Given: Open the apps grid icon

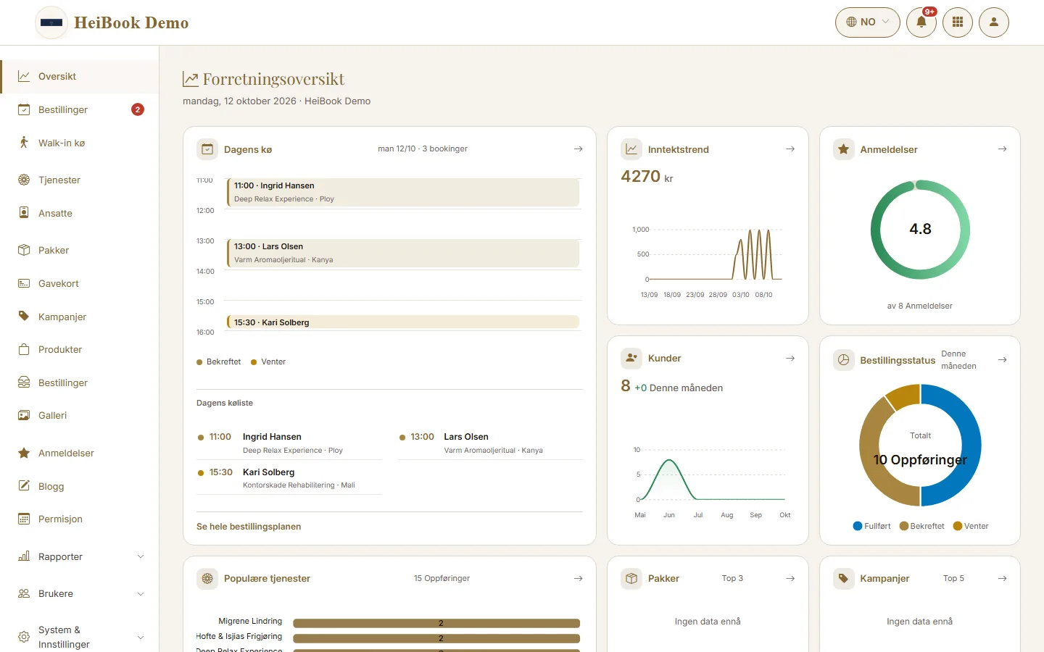Looking at the screenshot, I should click(958, 22).
